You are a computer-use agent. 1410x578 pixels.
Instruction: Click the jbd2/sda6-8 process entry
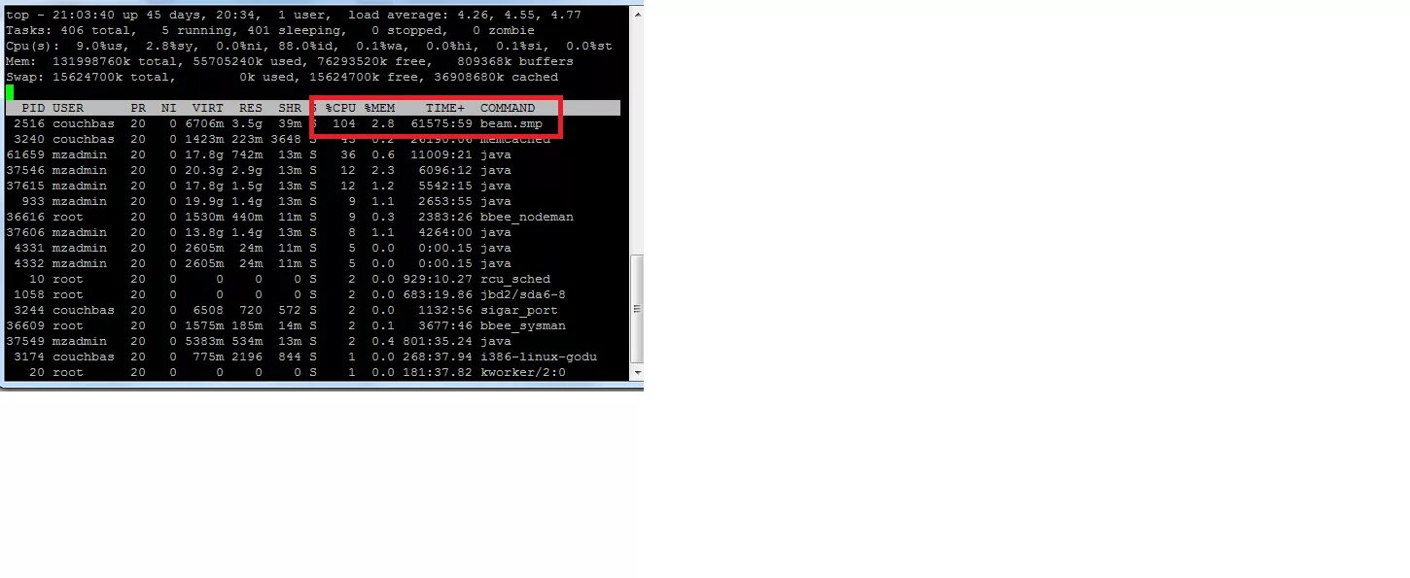click(523, 294)
